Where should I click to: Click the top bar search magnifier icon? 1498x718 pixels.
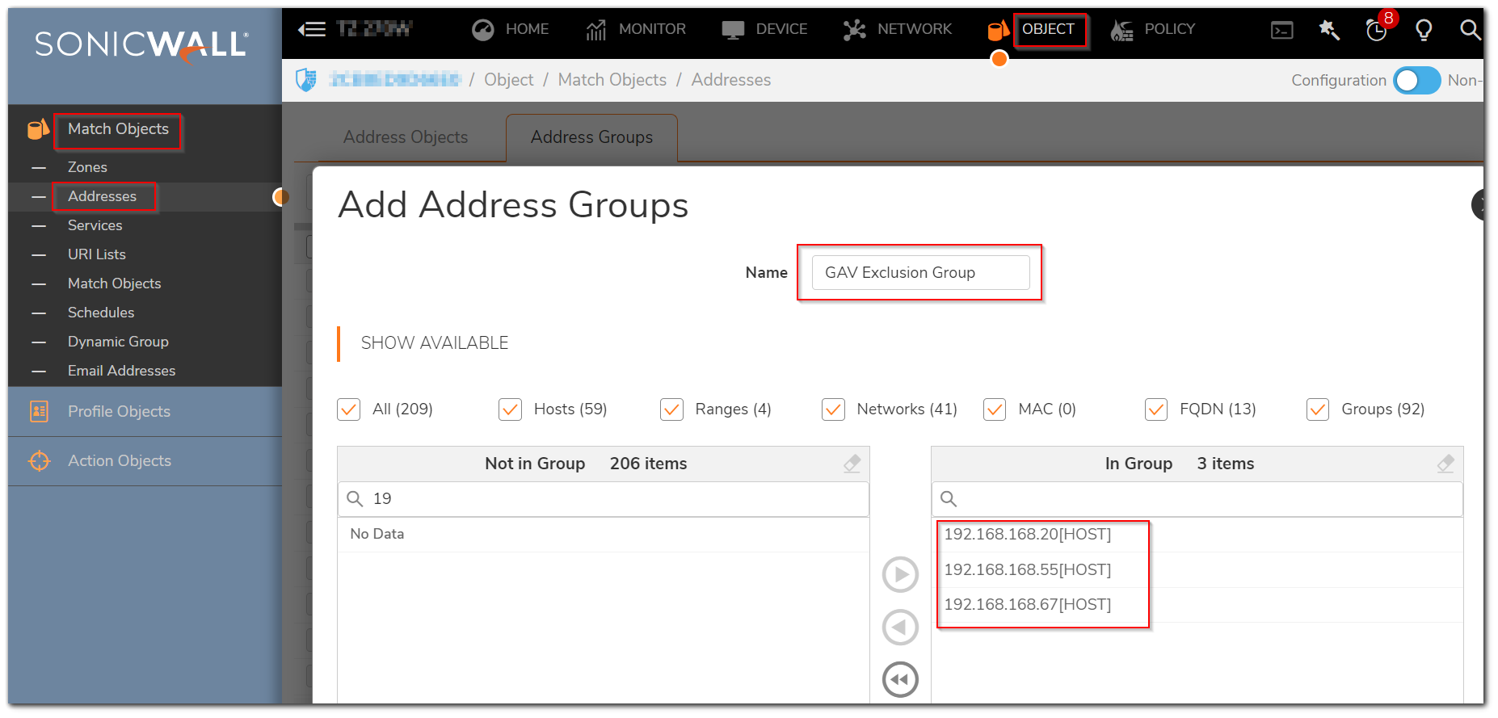pos(1471,31)
